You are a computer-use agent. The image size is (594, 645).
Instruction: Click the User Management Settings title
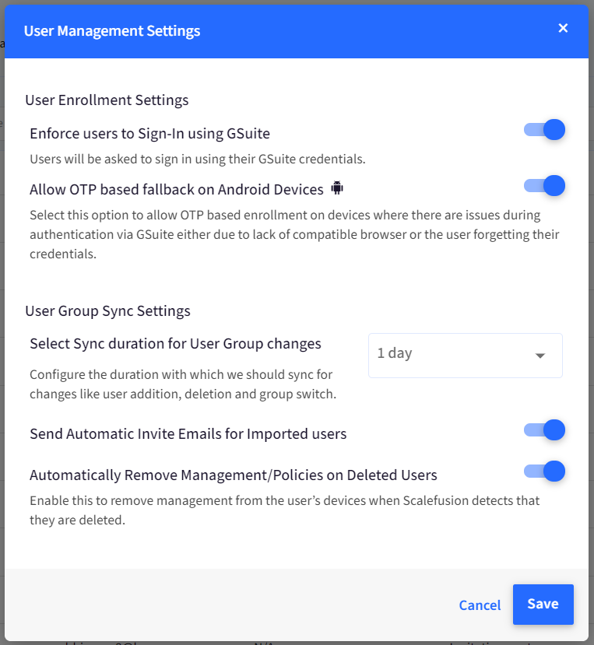pos(112,31)
